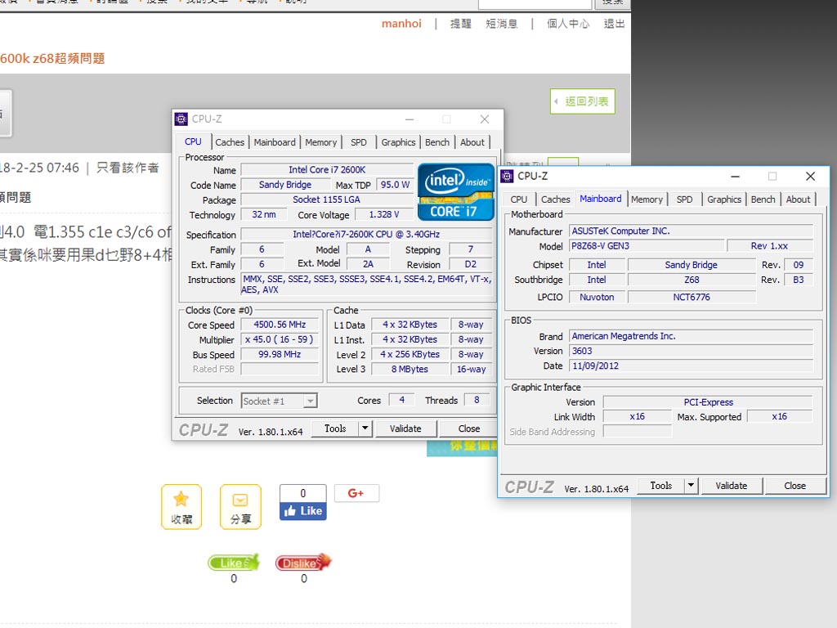Select Bench tab in the right CPU-Z window
This screenshot has width=837, height=628.
click(x=763, y=200)
